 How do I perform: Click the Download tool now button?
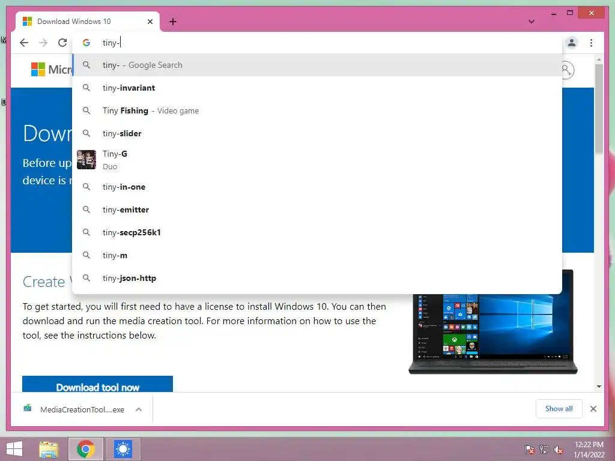(98, 385)
